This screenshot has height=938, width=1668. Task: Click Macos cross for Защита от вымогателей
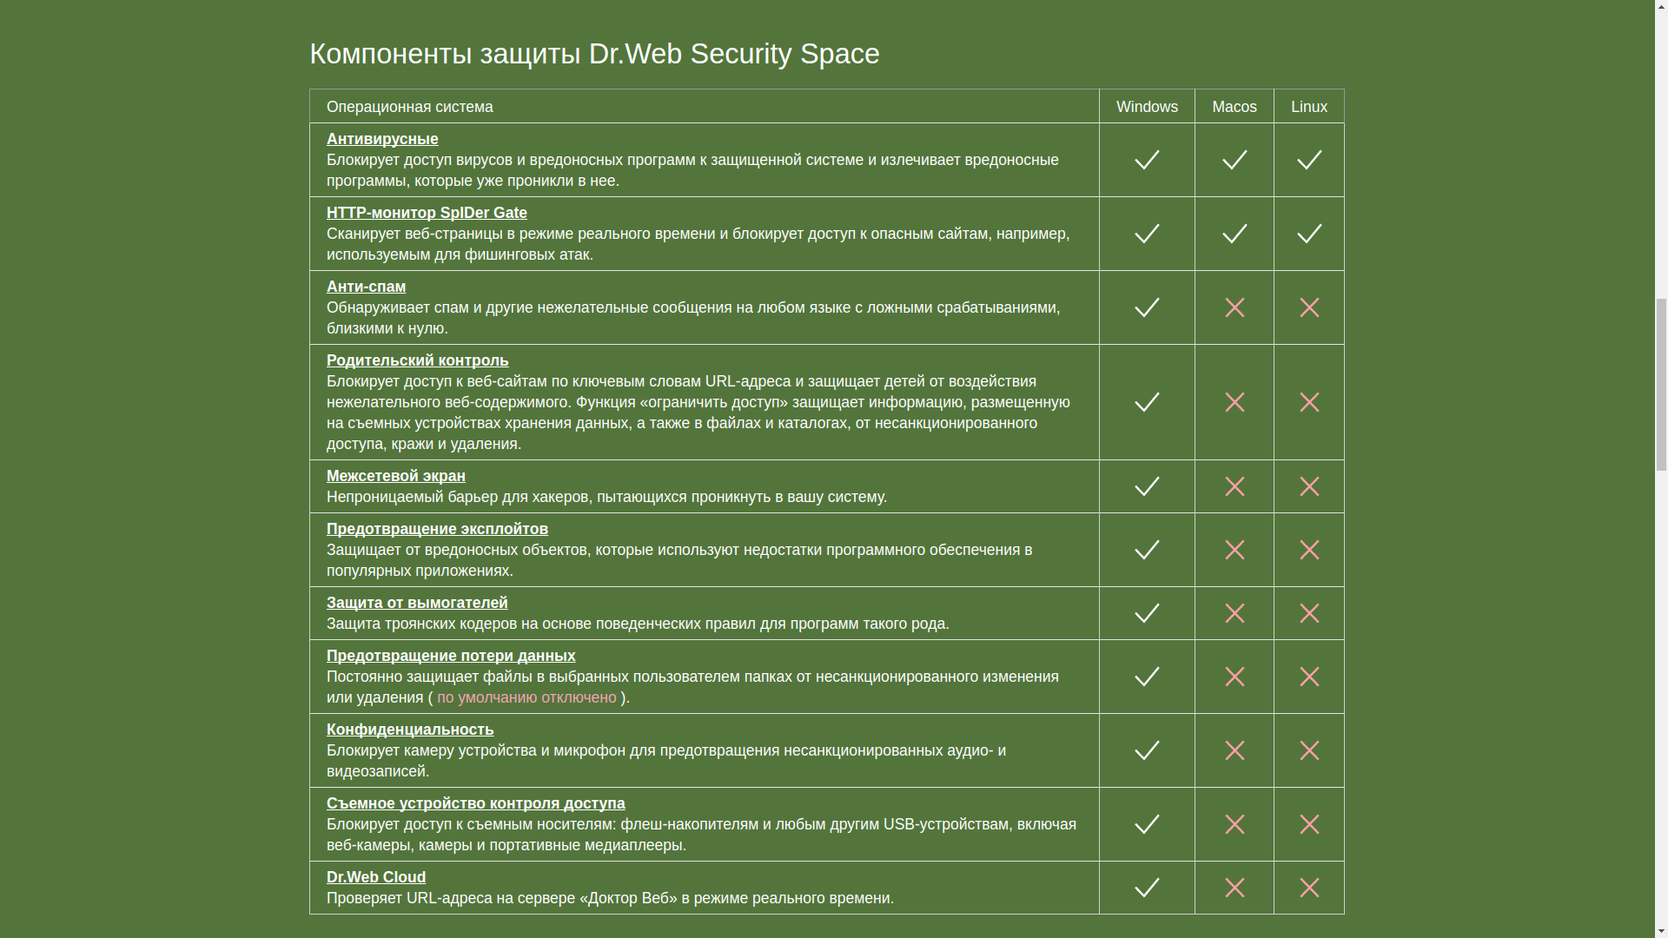point(1234,613)
